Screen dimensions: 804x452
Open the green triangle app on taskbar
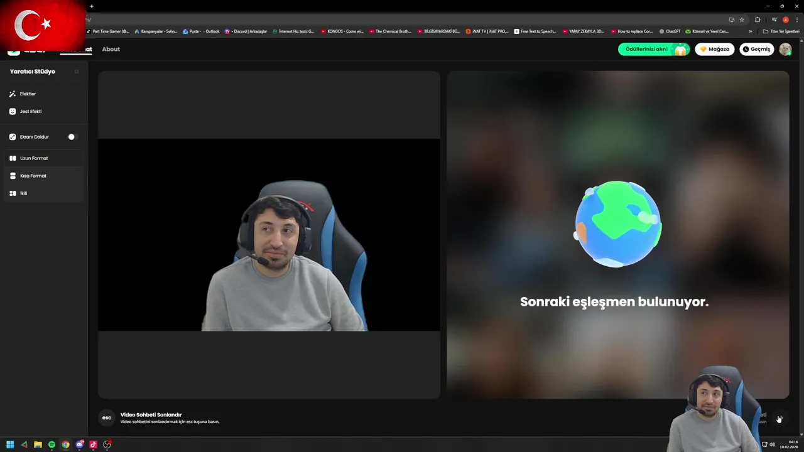24,444
